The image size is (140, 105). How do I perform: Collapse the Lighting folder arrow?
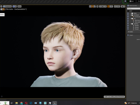(x=131, y=24)
